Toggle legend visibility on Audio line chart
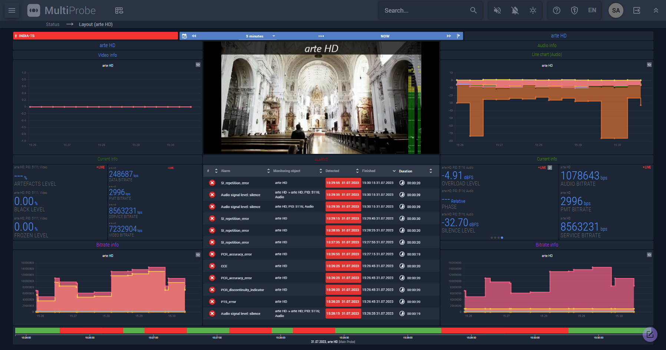Viewport: 666px width, 350px height. click(649, 65)
